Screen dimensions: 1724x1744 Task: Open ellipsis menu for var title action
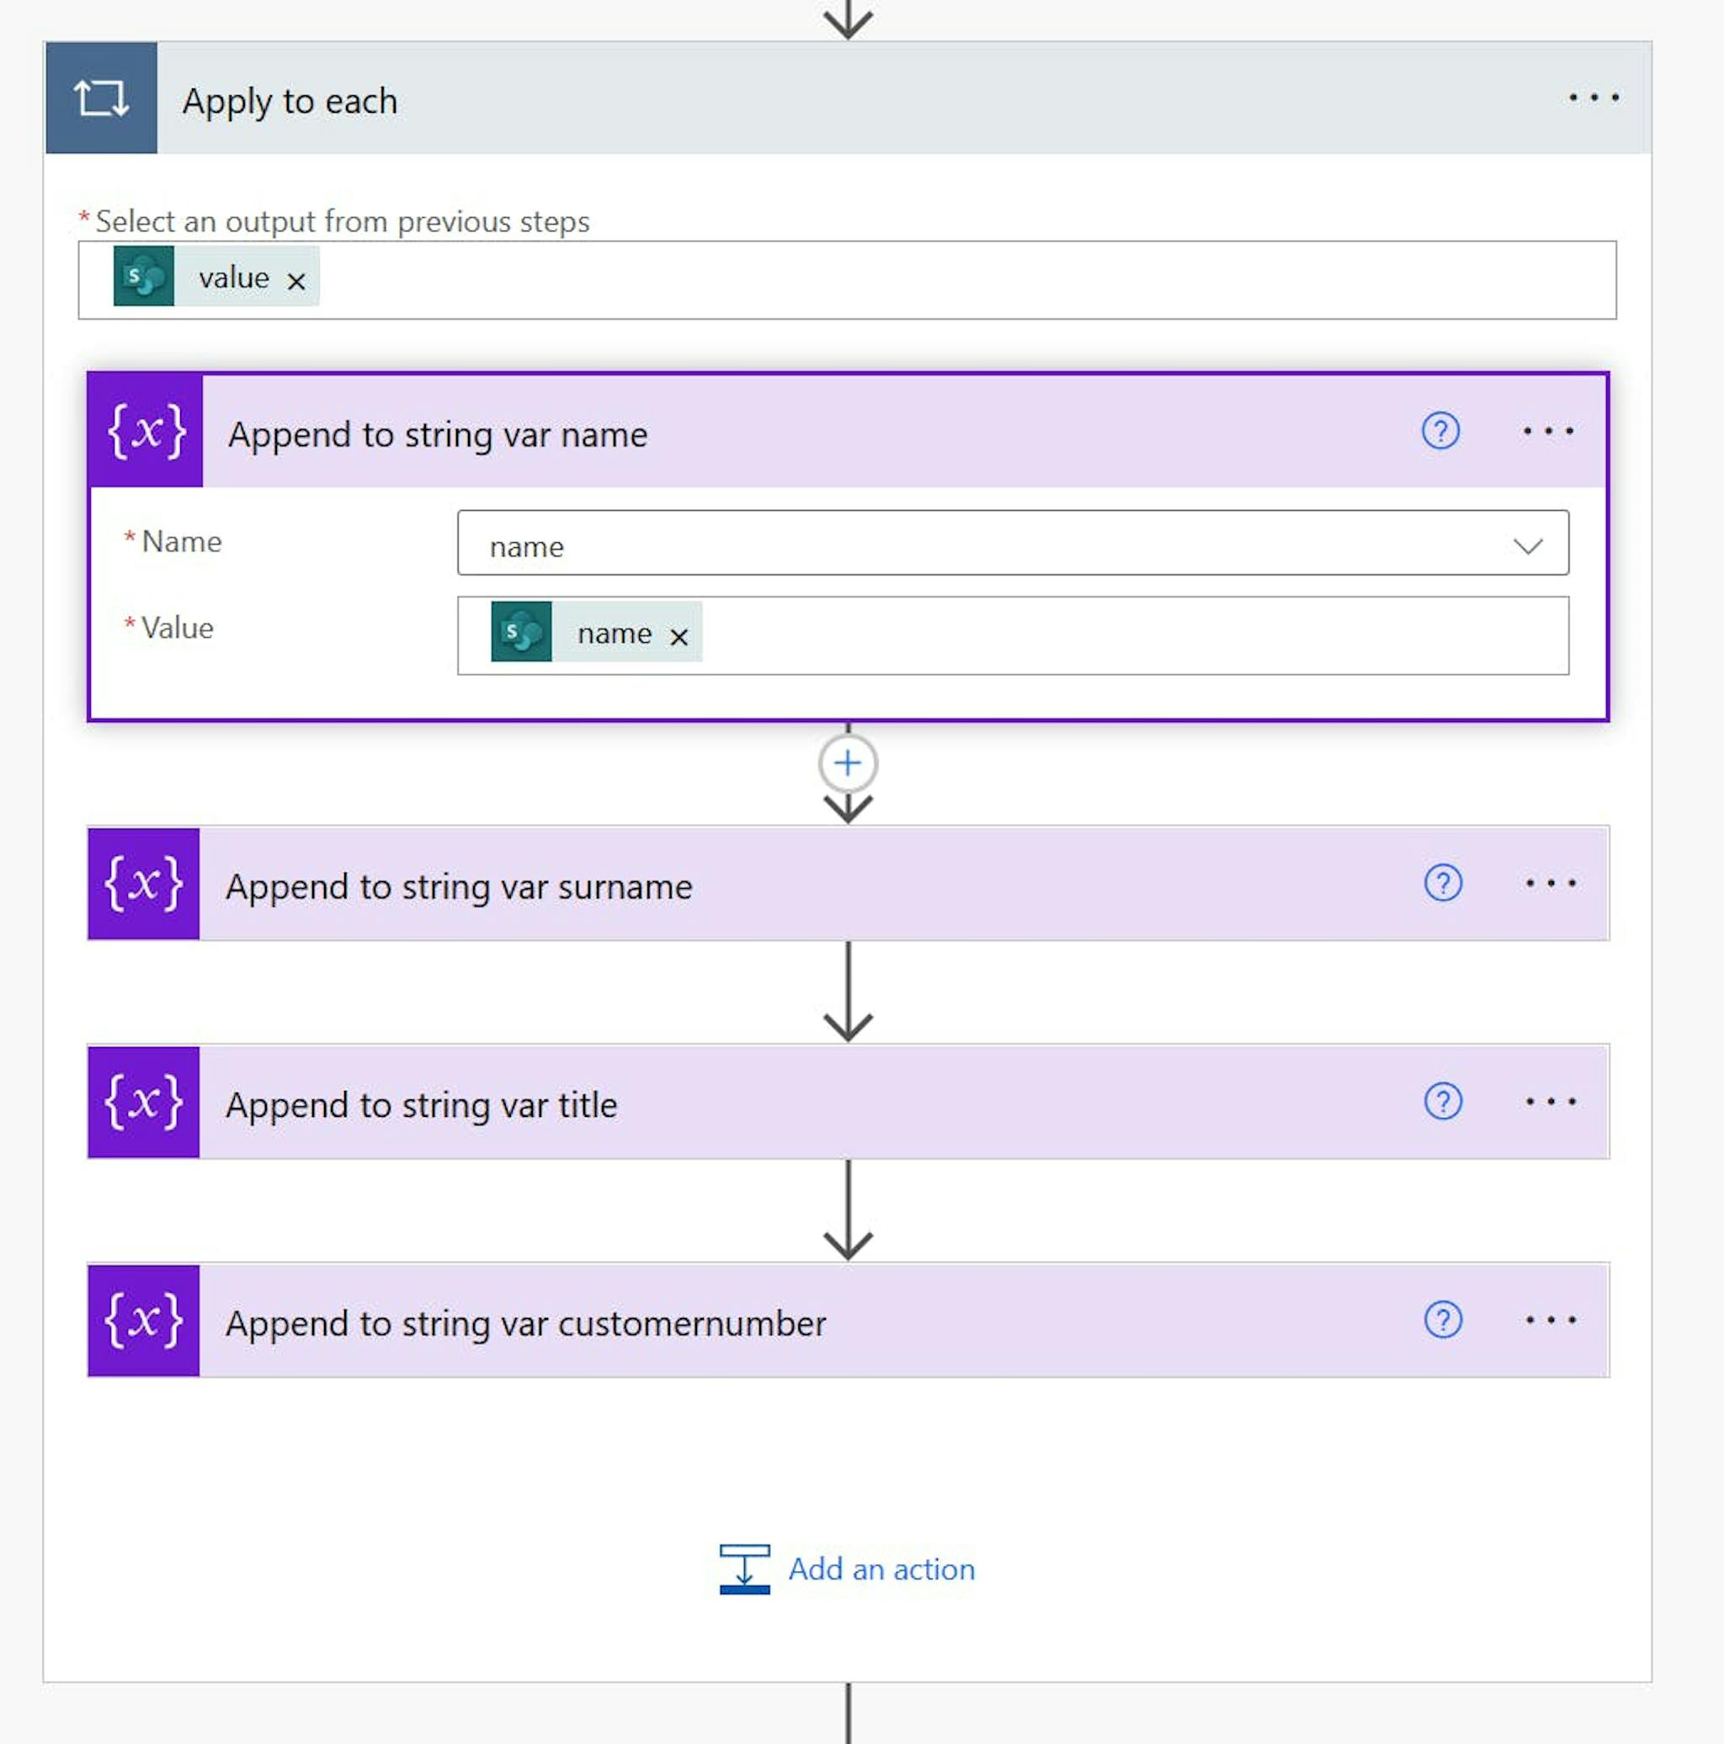[x=1551, y=1101]
